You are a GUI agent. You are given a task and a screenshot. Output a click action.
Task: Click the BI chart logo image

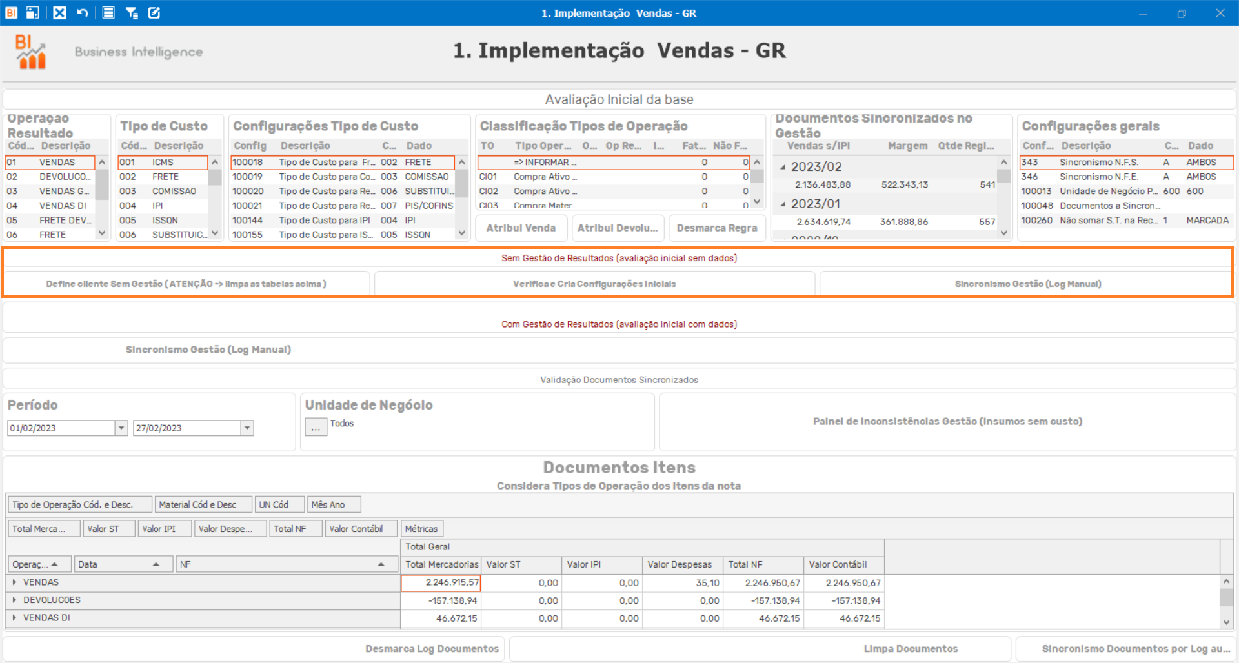tap(31, 52)
